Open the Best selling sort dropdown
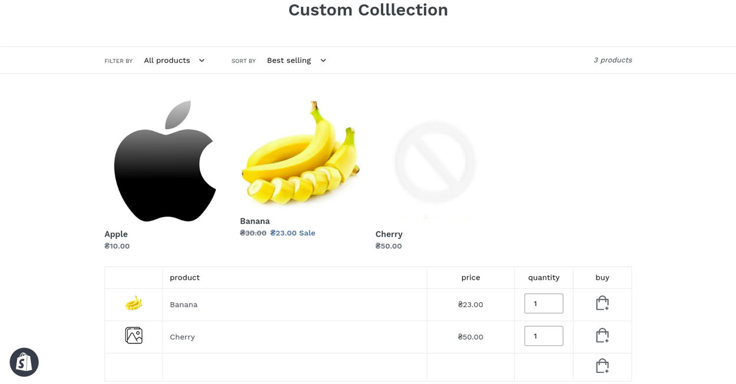 [296, 60]
